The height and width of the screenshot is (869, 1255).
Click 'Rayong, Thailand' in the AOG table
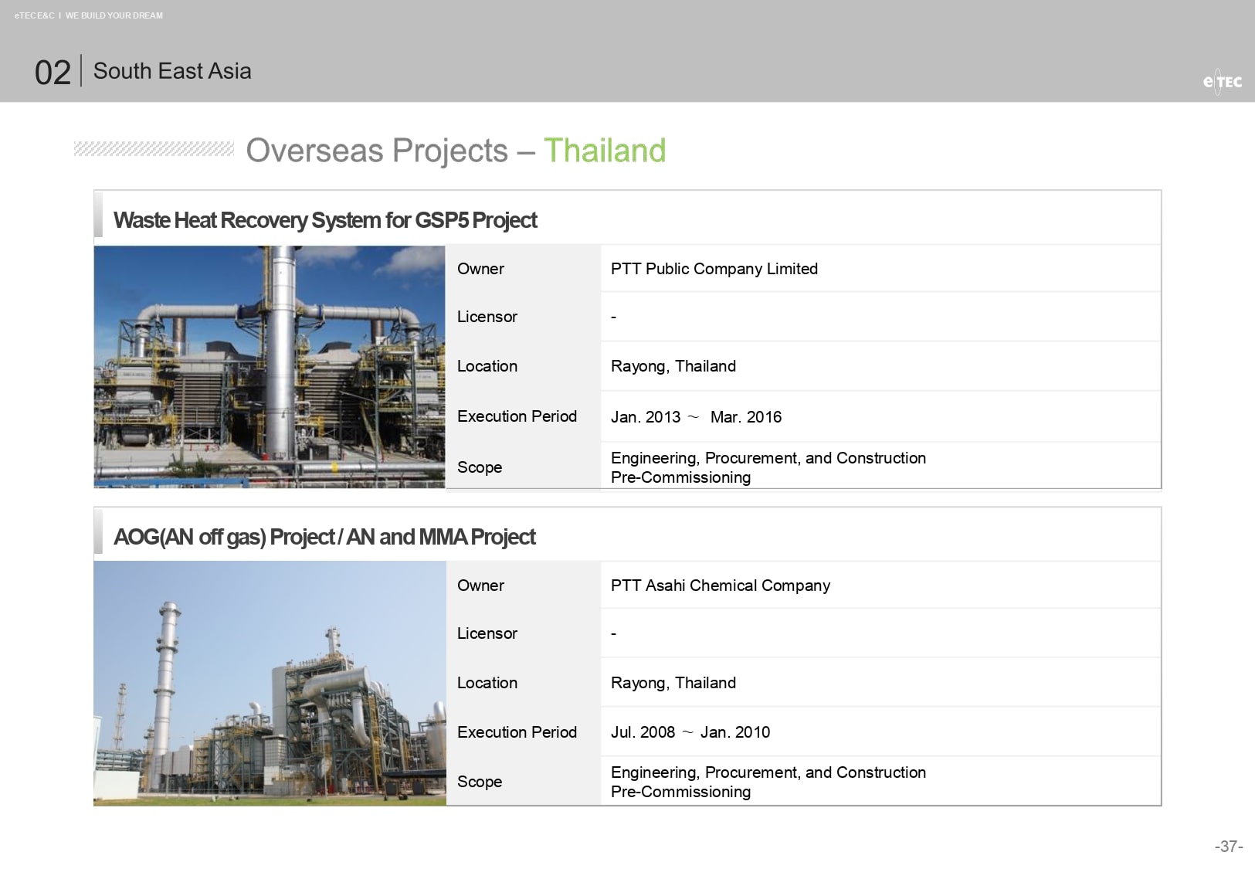(x=673, y=683)
